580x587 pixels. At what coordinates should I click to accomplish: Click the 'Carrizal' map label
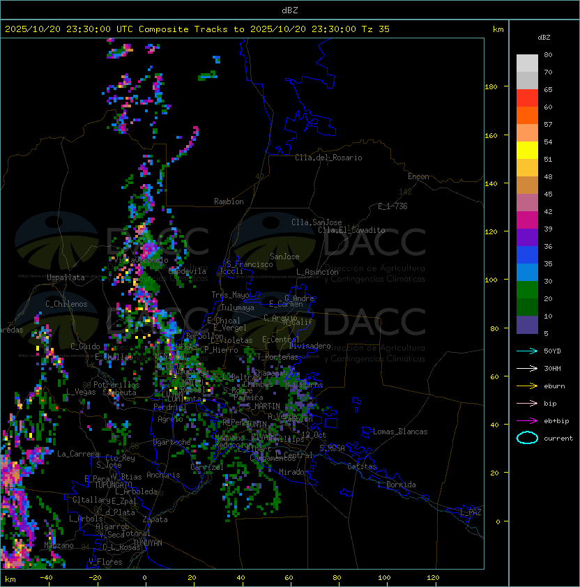pos(206,467)
